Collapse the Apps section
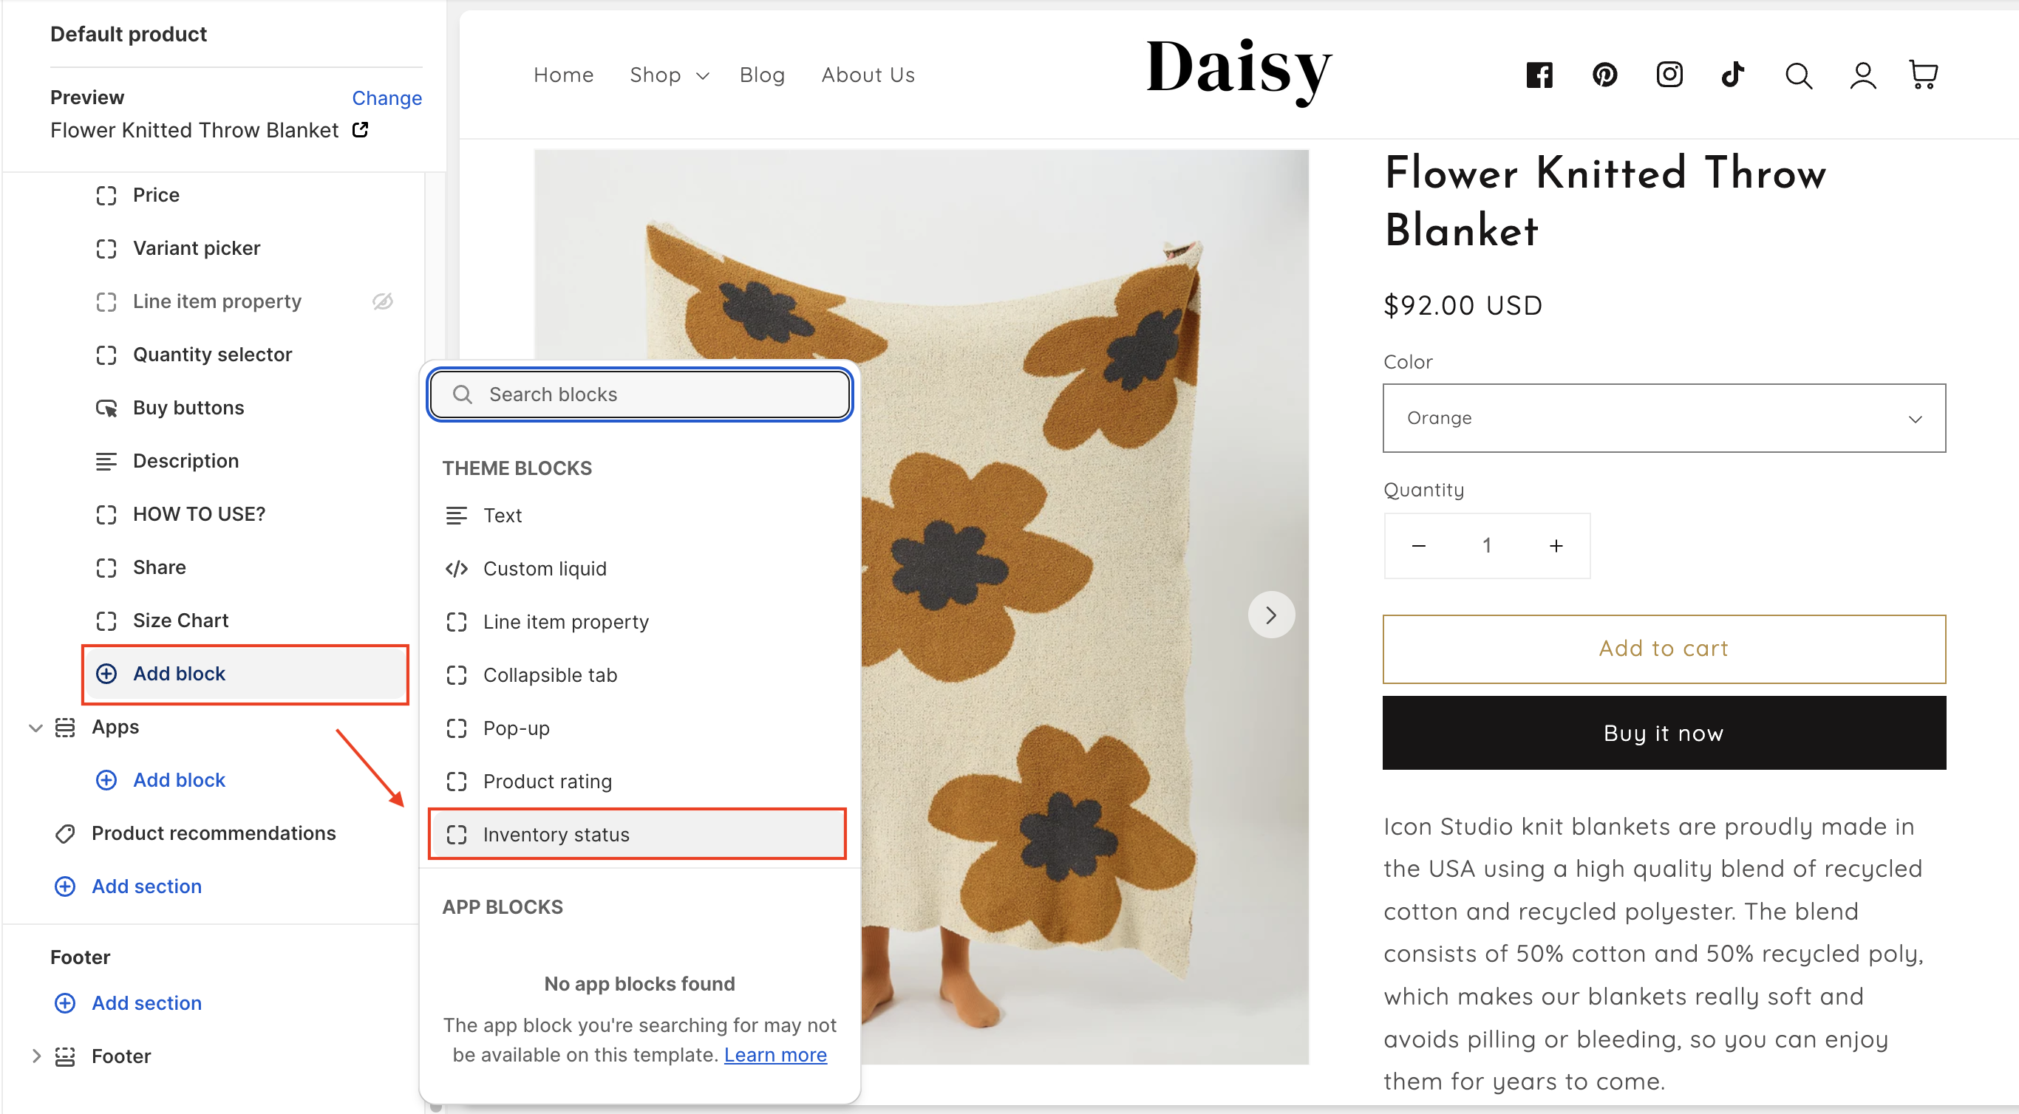This screenshot has height=1114, width=2019. tap(35, 728)
